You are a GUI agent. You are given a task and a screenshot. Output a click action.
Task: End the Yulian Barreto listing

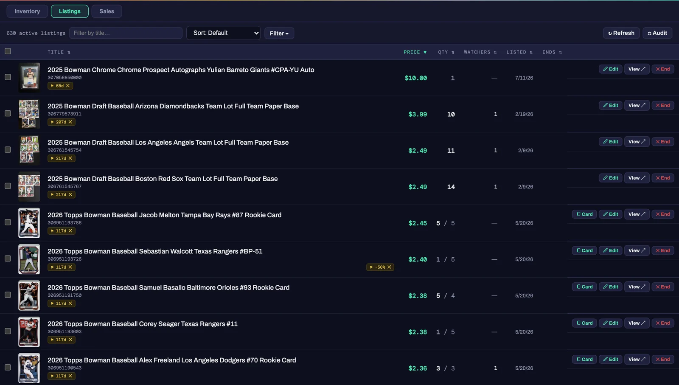point(663,69)
